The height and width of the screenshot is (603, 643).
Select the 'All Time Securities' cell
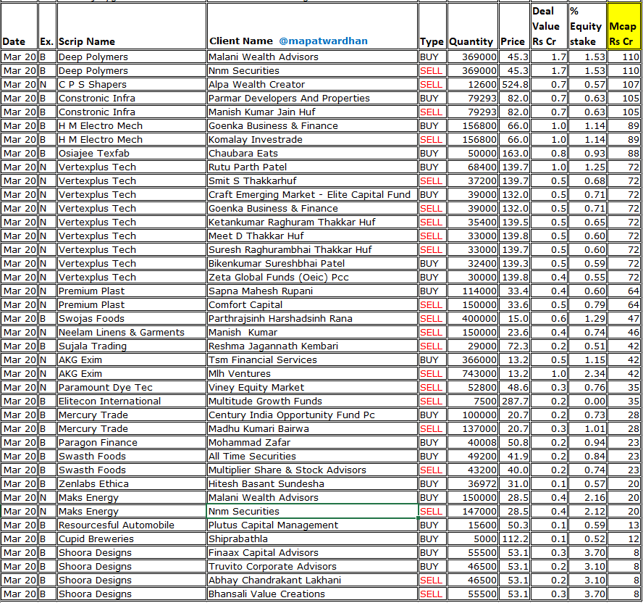pyautogui.click(x=312, y=456)
